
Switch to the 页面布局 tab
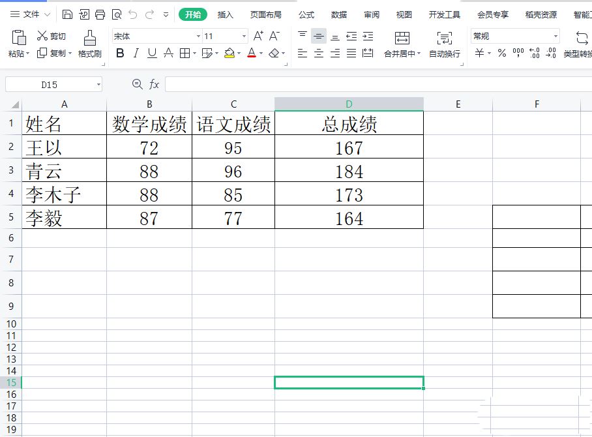(x=266, y=15)
